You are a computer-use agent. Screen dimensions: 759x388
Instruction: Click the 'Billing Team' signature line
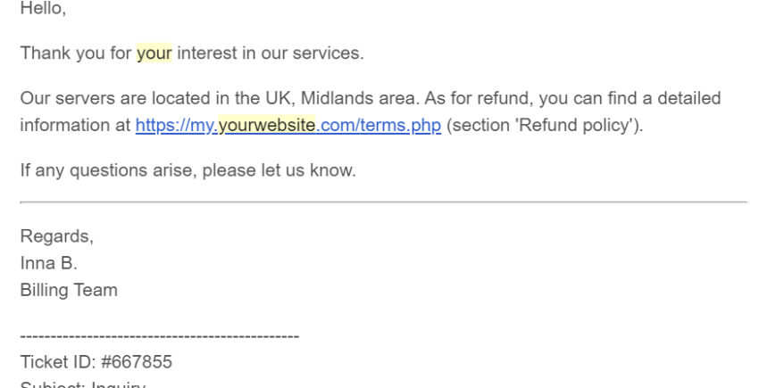click(69, 290)
